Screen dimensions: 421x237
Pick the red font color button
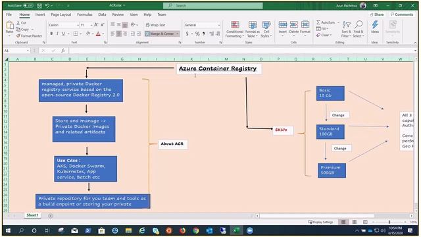(x=98, y=34)
